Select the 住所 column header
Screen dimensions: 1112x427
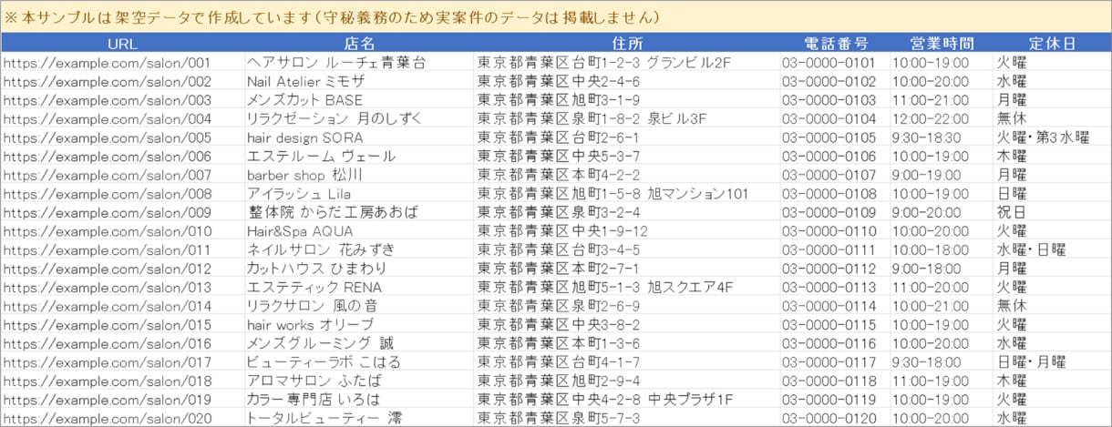(627, 44)
